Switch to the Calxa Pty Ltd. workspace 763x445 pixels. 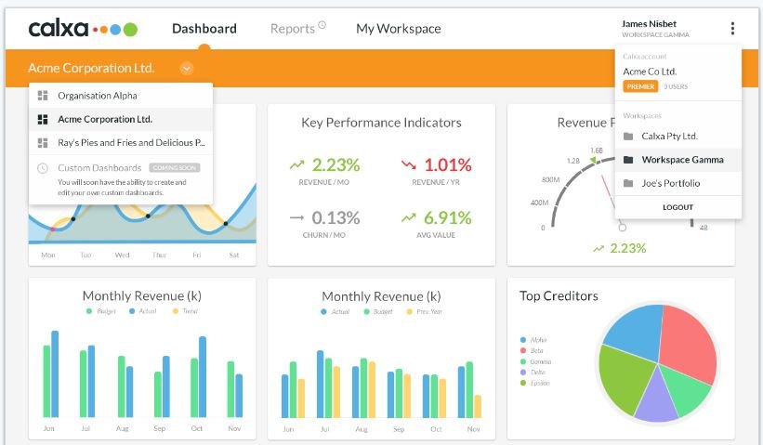(678, 137)
